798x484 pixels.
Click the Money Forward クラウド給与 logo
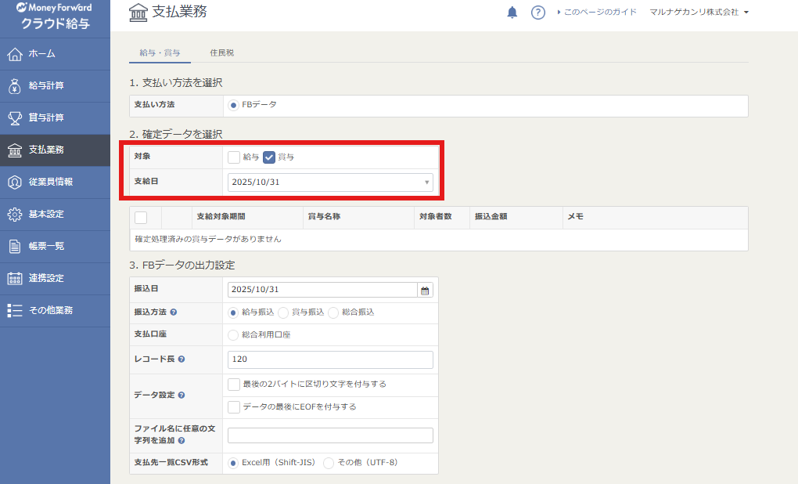click(x=55, y=16)
